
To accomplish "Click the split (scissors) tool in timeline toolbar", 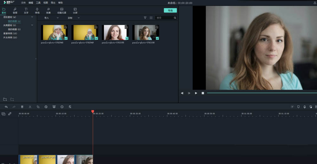I will 30,107.
